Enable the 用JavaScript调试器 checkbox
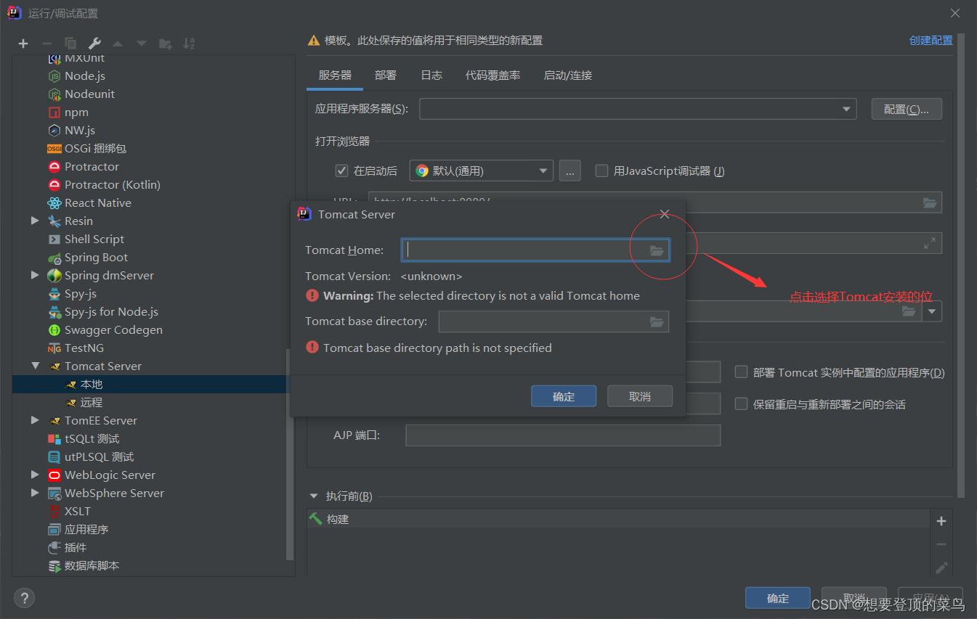This screenshot has height=619, width=977. click(x=601, y=171)
